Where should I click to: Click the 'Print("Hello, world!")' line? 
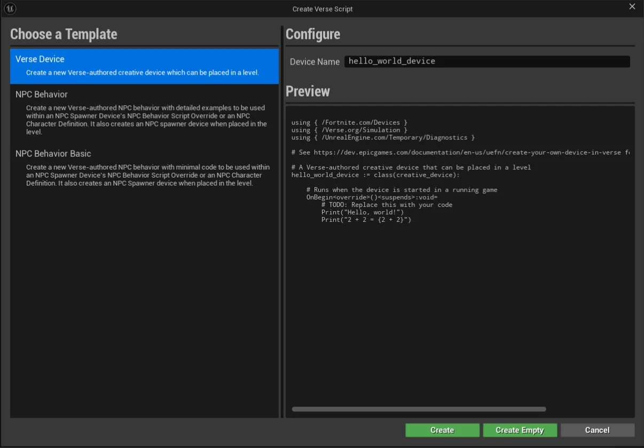point(363,212)
